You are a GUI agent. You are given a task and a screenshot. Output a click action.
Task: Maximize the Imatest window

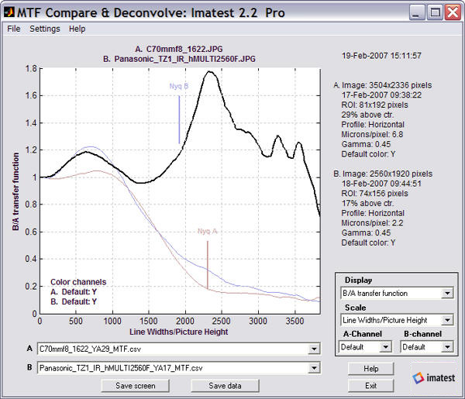click(435, 12)
